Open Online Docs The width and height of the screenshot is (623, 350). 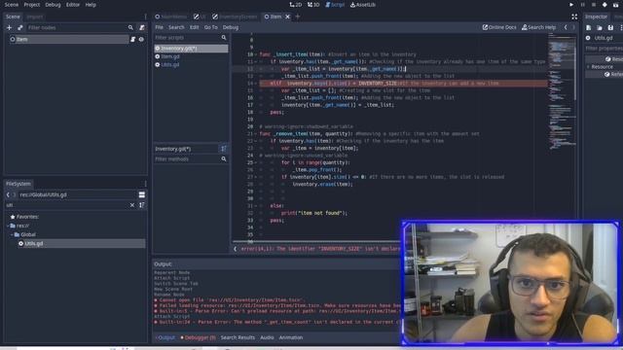[x=499, y=27]
